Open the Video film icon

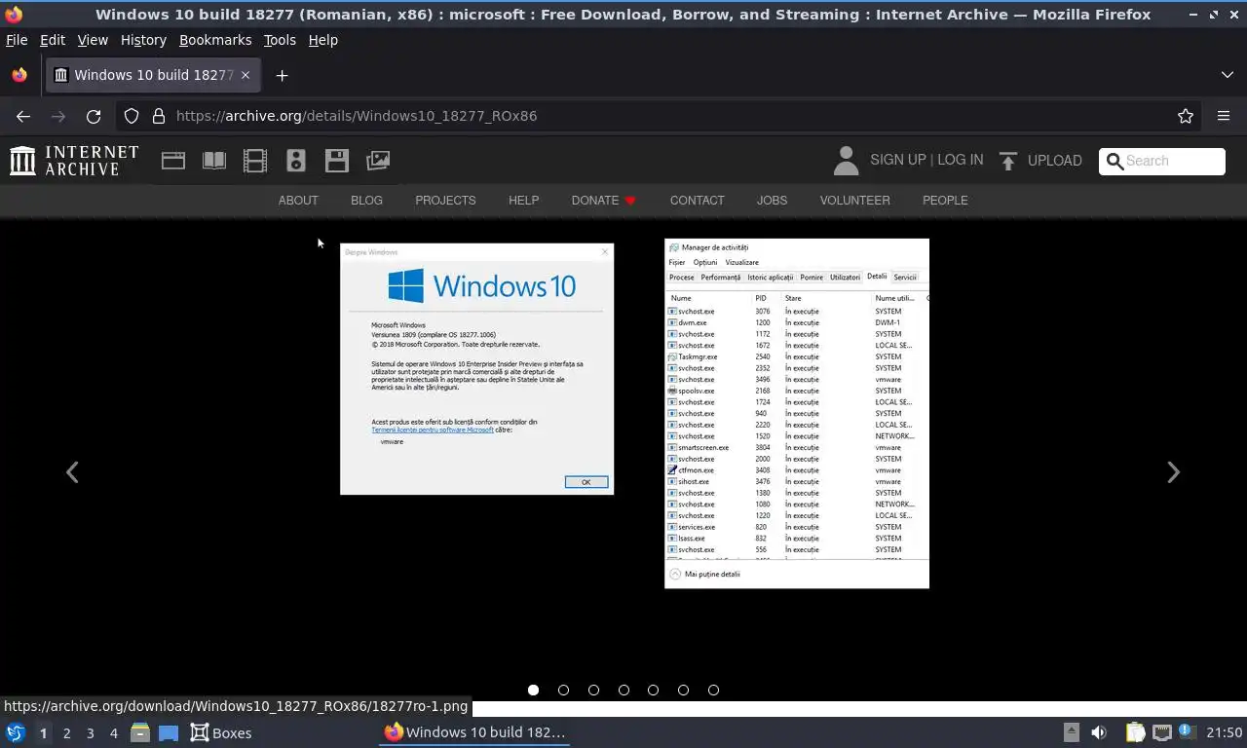[x=255, y=161]
